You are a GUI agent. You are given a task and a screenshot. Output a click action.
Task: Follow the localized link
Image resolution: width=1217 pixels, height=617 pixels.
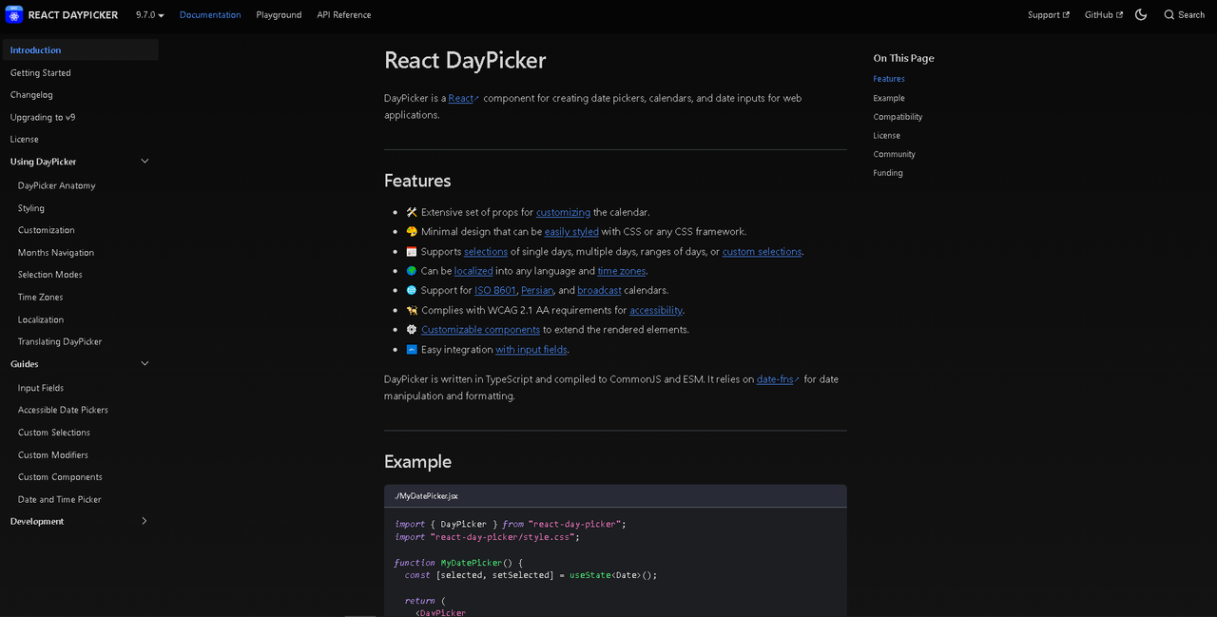pos(473,271)
